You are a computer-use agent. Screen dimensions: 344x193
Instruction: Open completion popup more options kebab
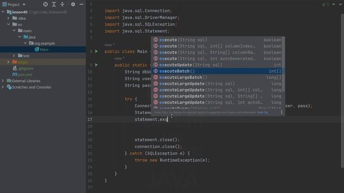[x=282, y=112]
